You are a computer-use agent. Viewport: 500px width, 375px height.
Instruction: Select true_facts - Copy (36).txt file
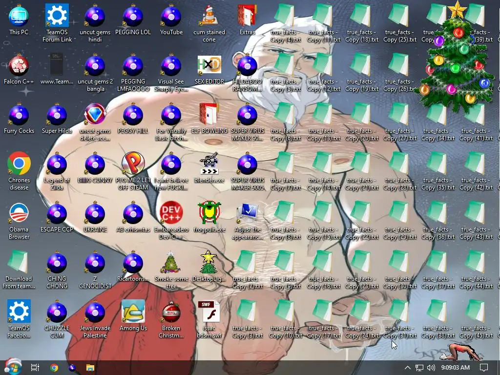click(438, 221)
